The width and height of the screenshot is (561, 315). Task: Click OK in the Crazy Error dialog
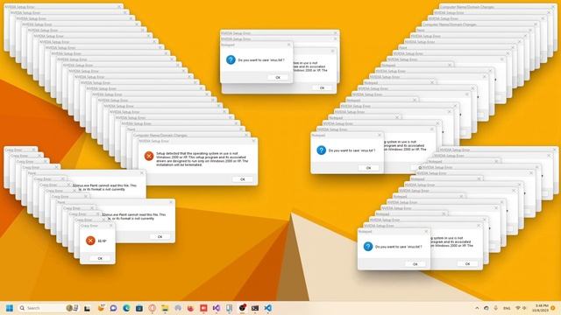tap(100, 258)
